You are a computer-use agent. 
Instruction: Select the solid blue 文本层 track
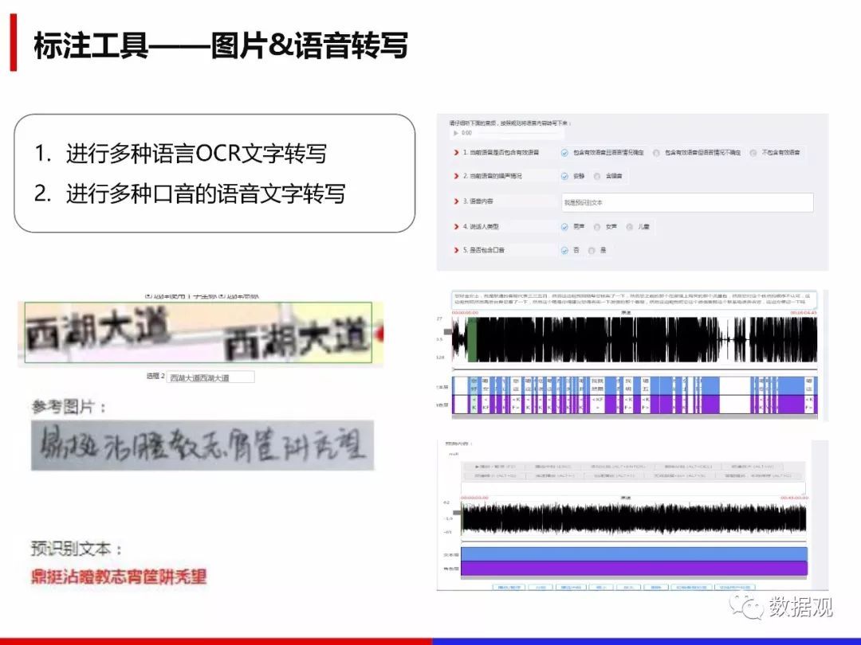tap(635, 554)
